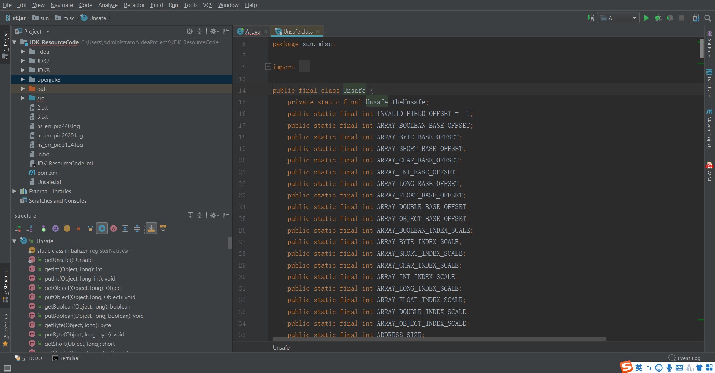This screenshot has height=373, width=715.
Task: Click the Run with Coverage icon
Action: 670,18
